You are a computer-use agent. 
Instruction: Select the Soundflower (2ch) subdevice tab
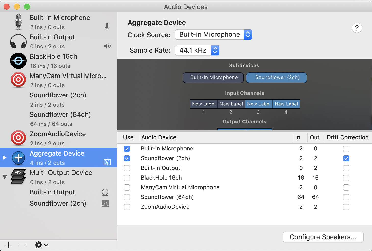point(277,78)
